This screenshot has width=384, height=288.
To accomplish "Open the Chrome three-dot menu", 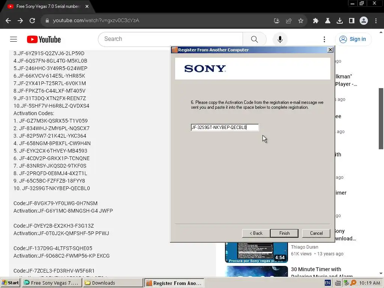I will 376,21.
